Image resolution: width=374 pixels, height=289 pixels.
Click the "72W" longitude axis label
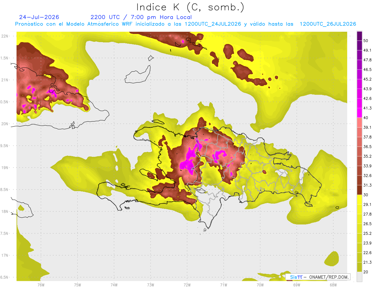pyautogui.click(x=187, y=285)
